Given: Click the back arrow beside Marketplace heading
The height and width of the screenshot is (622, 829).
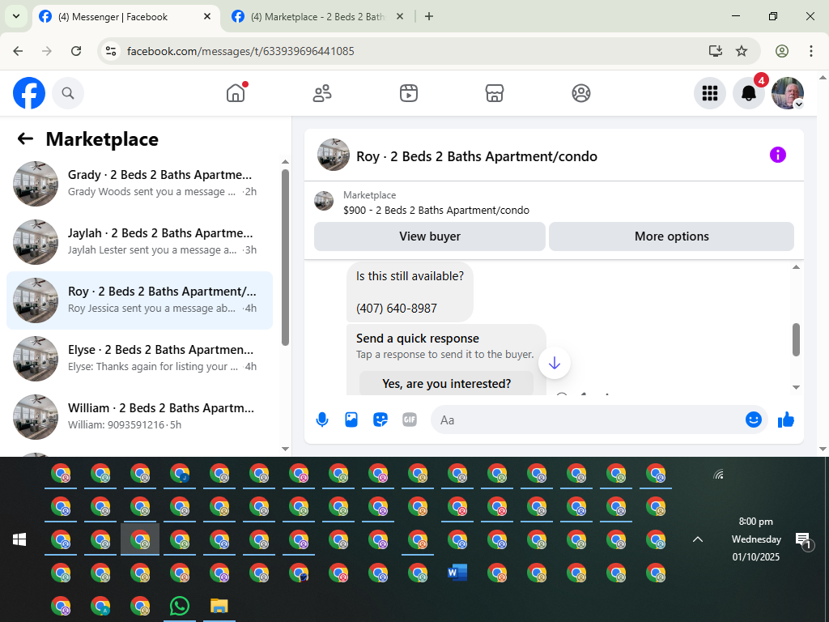Looking at the screenshot, I should 25,139.
